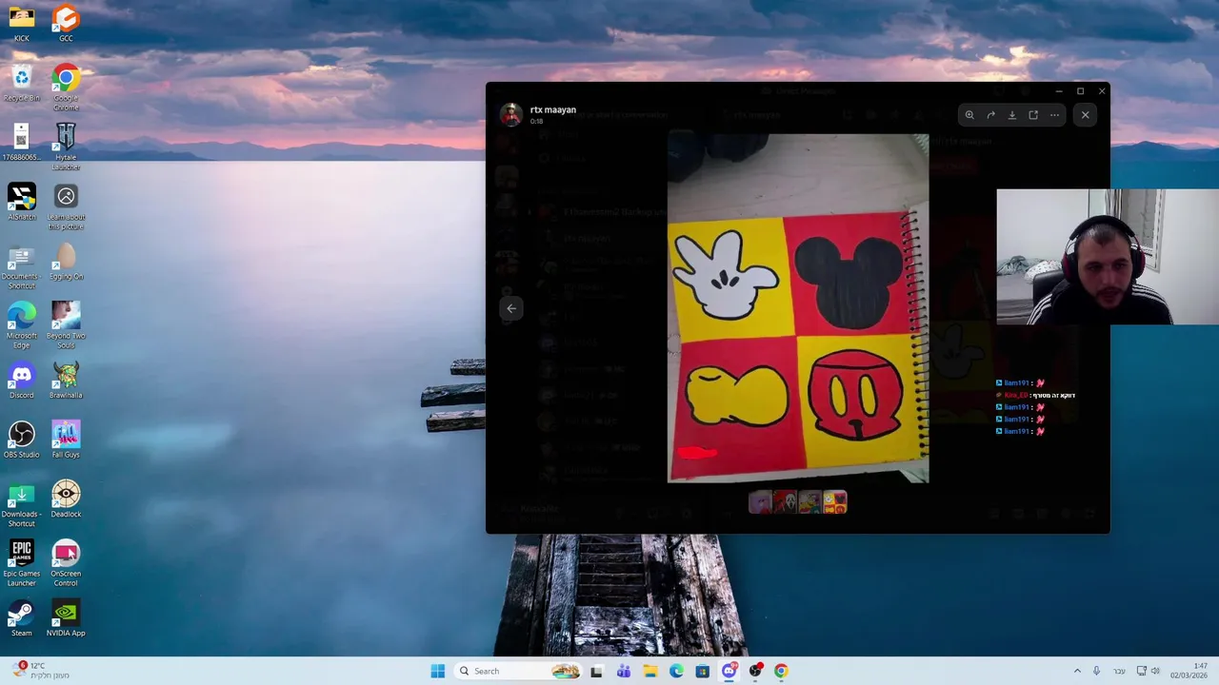
Task: Minimize the Discord window
Action: click(x=1059, y=91)
